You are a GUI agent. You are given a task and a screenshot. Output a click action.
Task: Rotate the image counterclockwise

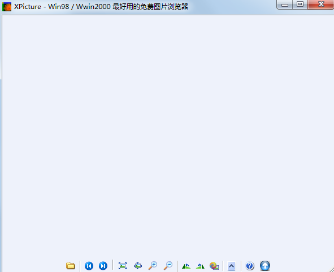click(x=186, y=266)
